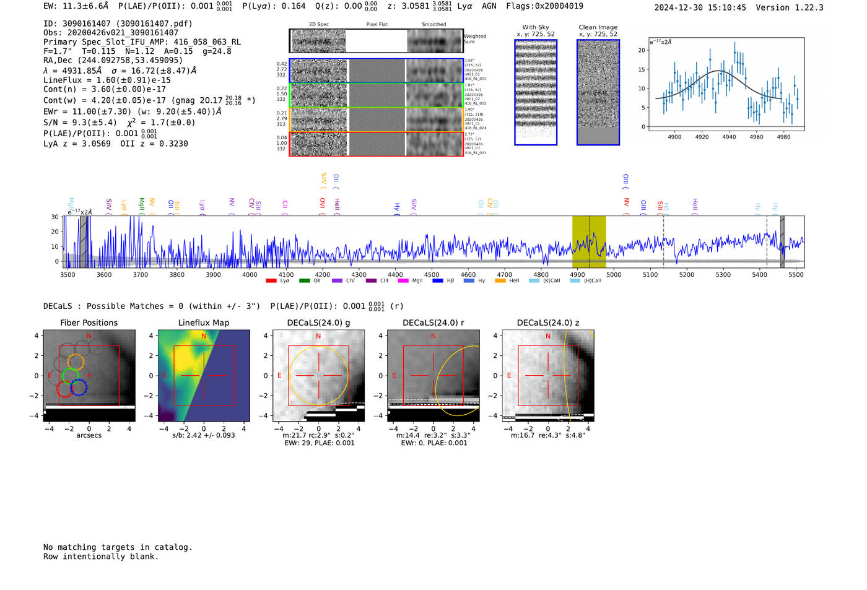Click the "Pixel Flat" column header
867x590 pixels.
tap(377, 25)
